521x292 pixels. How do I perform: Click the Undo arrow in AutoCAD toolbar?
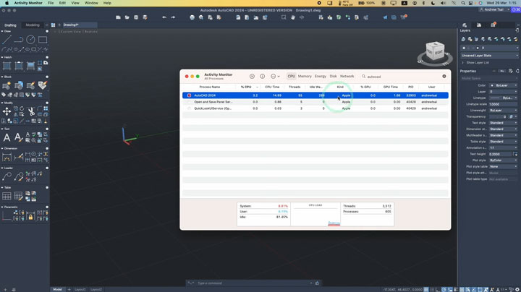[164, 17]
